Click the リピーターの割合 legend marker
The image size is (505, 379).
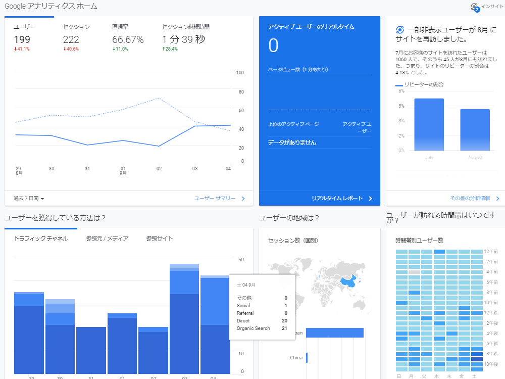[x=399, y=85]
